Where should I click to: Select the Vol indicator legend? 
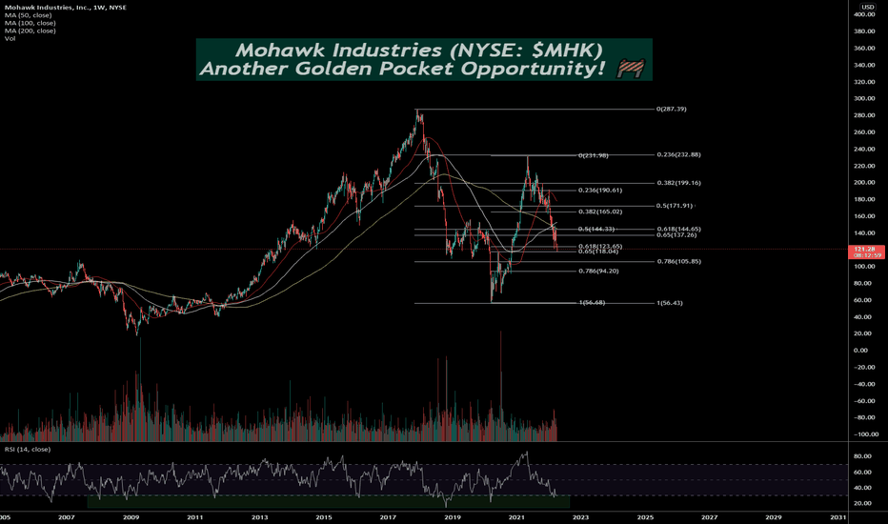pyautogui.click(x=10, y=38)
